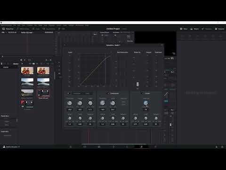Screen dimensions: 226x170
Task: Toggle the Mixer panel button
Action: [184, 29]
